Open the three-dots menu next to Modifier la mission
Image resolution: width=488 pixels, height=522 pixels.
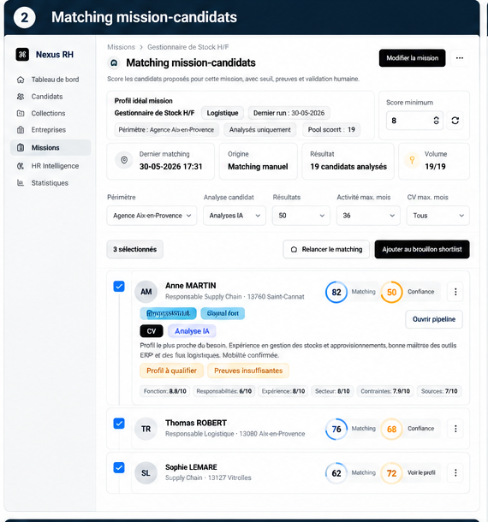pyautogui.click(x=460, y=58)
